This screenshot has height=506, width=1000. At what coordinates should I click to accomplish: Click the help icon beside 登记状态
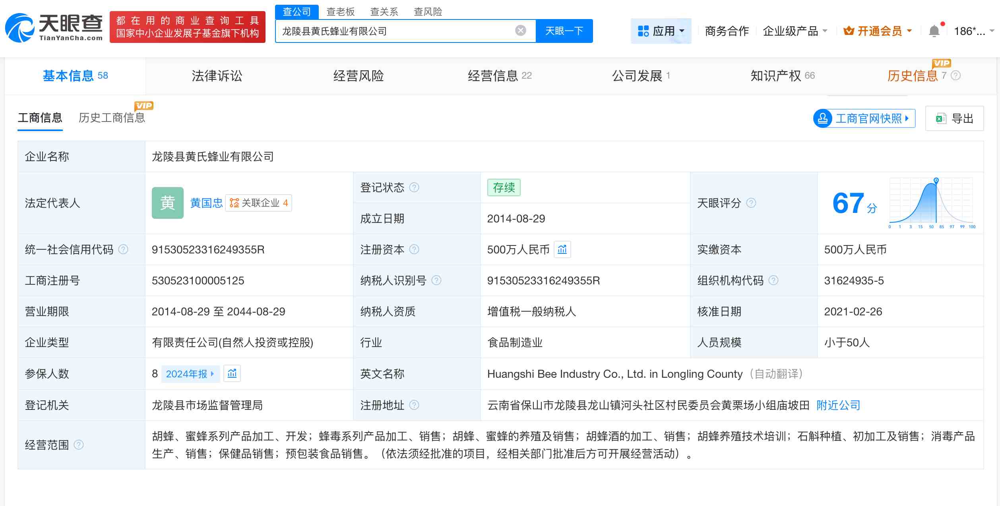click(x=415, y=187)
